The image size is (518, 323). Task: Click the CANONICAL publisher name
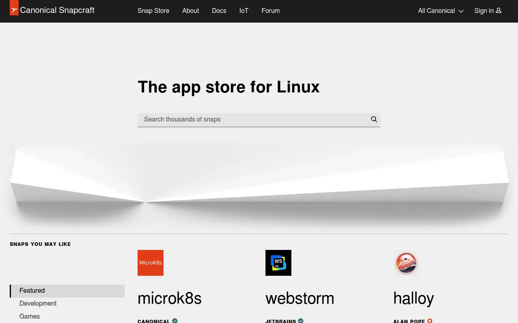coord(154,321)
